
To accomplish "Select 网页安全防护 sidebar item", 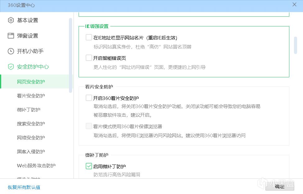I will 35,82.
